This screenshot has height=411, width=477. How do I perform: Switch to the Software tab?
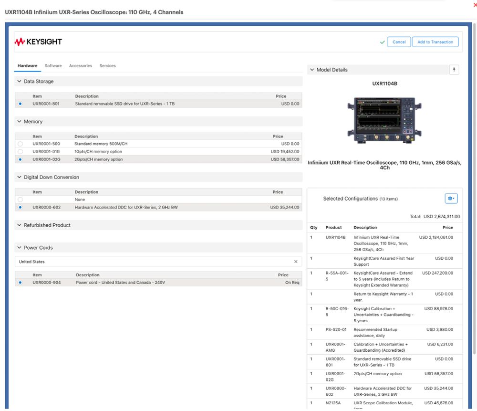point(53,66)
